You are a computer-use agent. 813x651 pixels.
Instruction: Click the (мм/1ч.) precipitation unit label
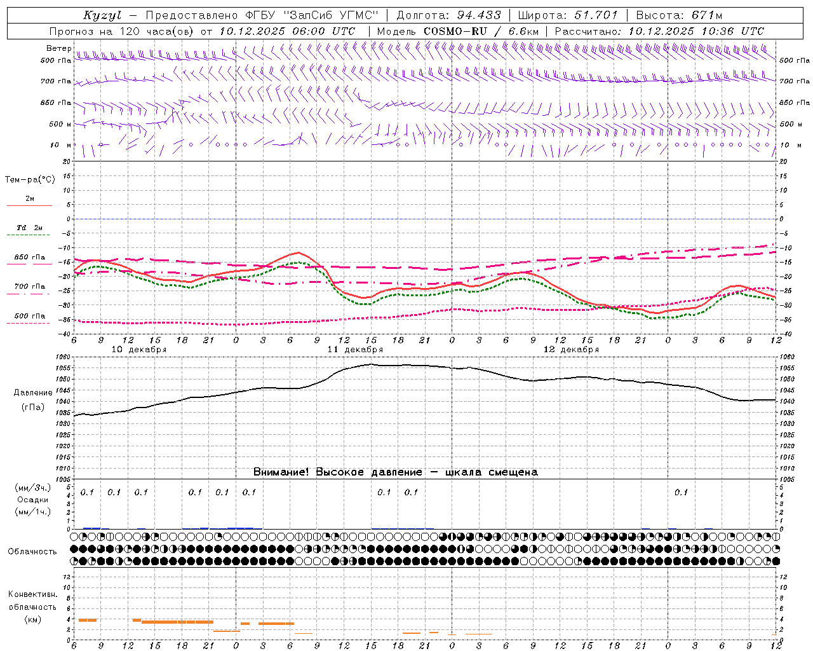(33, 512)
